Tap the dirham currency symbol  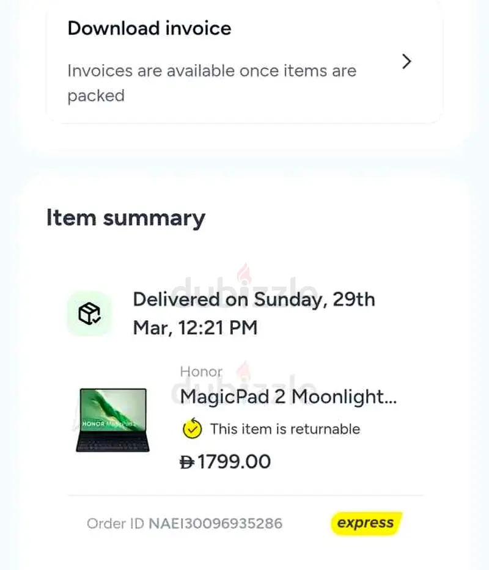[x=187, y=462]
